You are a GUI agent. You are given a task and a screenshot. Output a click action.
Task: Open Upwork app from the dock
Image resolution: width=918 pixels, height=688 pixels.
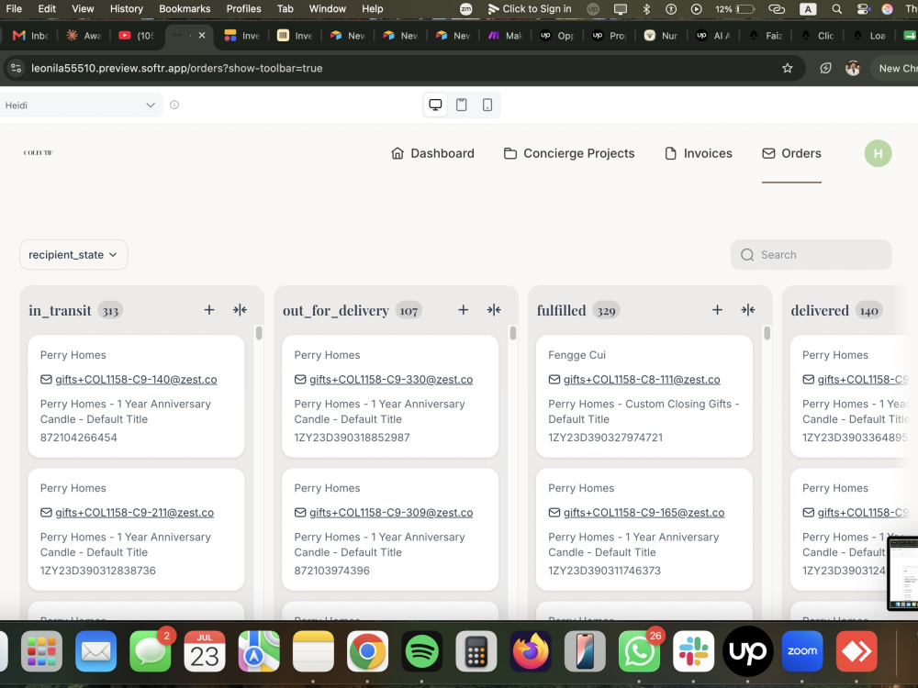[x=747, y=651]
